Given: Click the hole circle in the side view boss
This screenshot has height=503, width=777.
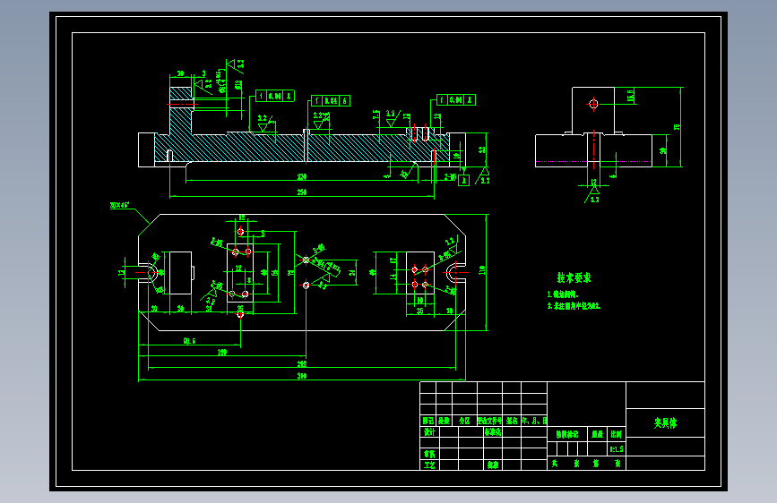Looking at the screenshot, I should point(593,104).
